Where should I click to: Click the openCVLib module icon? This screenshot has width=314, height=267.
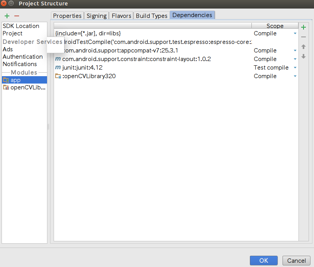(x=6, y=87)
